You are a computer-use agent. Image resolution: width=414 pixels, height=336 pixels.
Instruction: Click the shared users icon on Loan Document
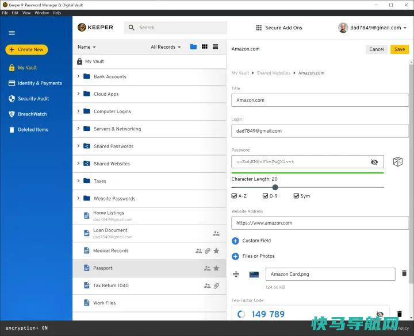(x=216, y=233)
